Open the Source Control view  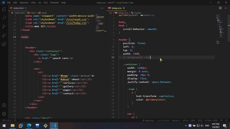click(4, 27)
